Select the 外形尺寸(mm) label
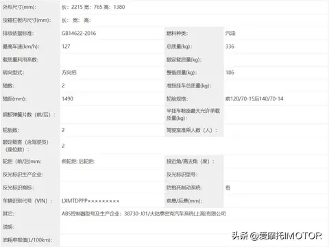Screen dimensions: 329x247 click(20, 8)
